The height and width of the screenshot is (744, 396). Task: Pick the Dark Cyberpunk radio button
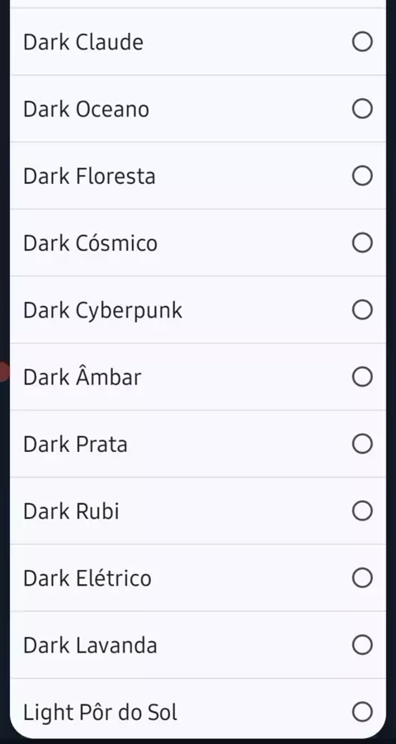point(362,310)
